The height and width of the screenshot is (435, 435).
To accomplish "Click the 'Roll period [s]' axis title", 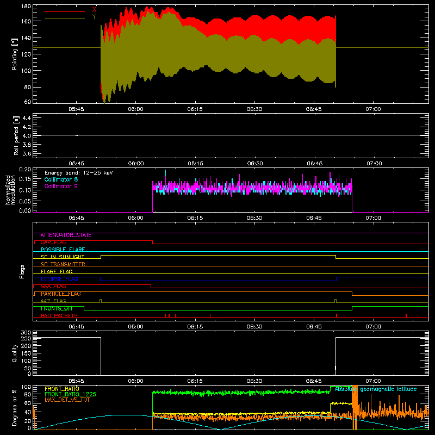I will [16, 135].
